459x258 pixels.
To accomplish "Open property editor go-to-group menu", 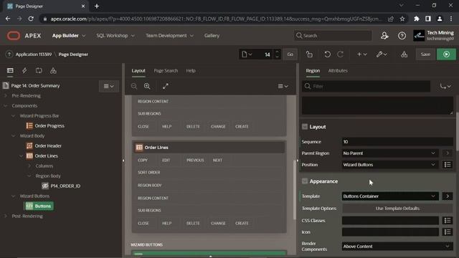I will click(x=445, y=86).
